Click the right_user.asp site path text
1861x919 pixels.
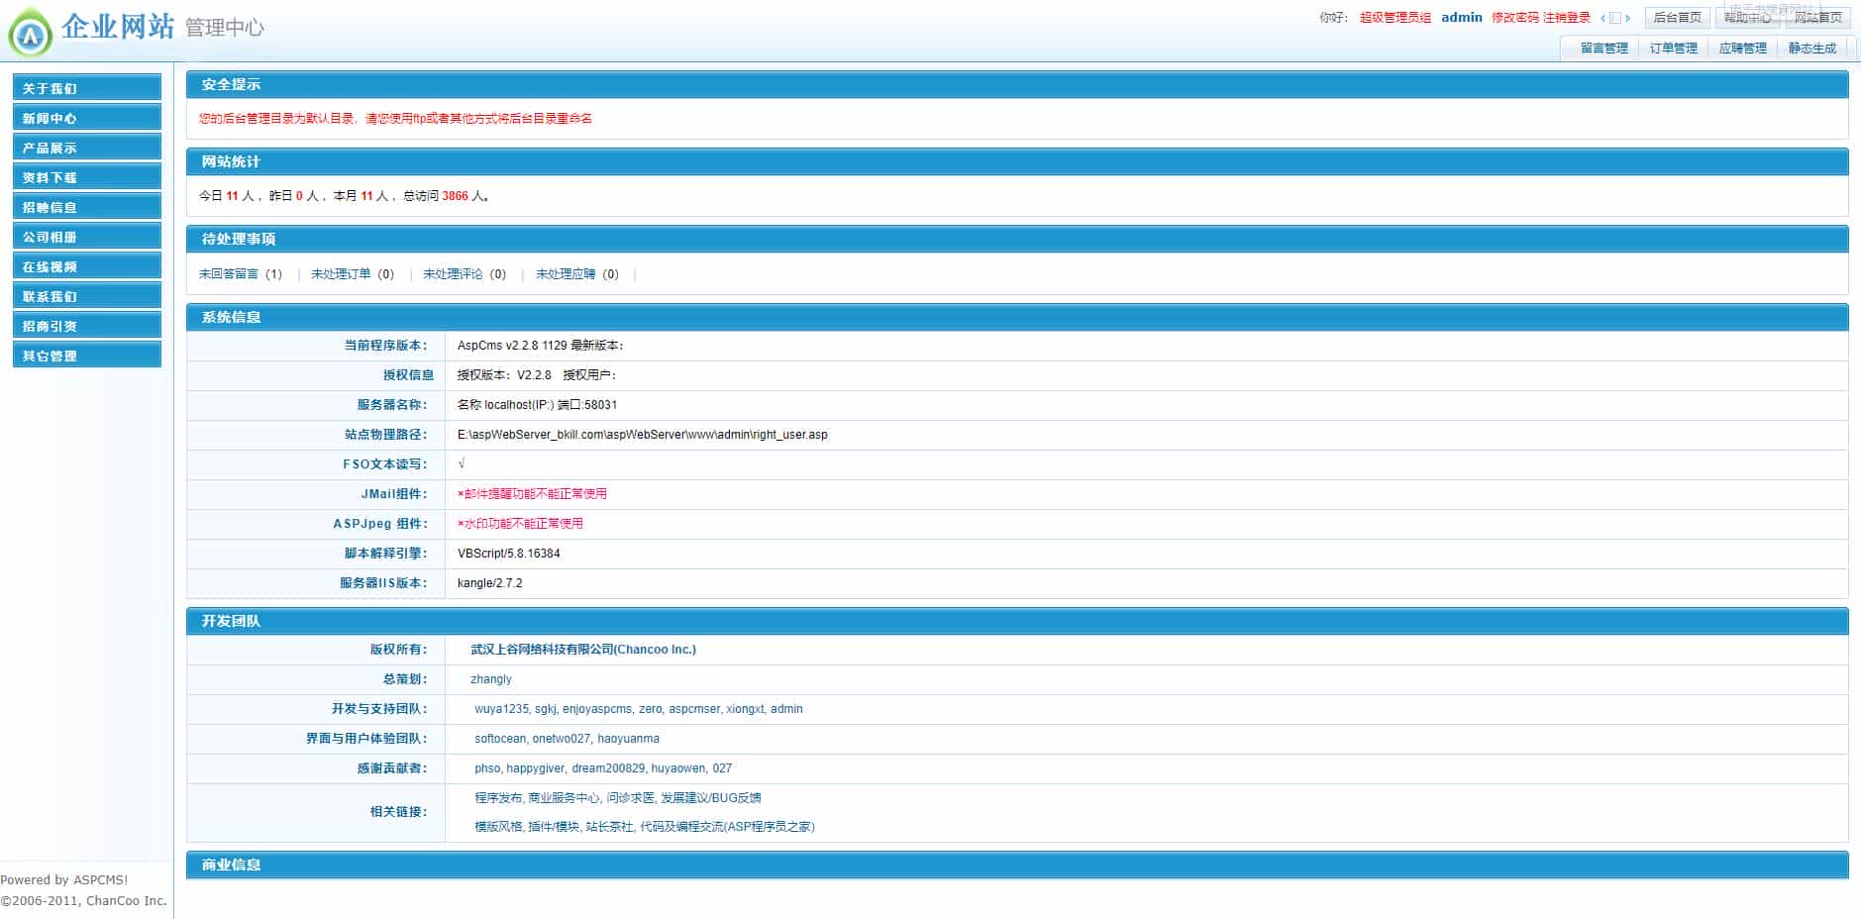tap(643, 435)
